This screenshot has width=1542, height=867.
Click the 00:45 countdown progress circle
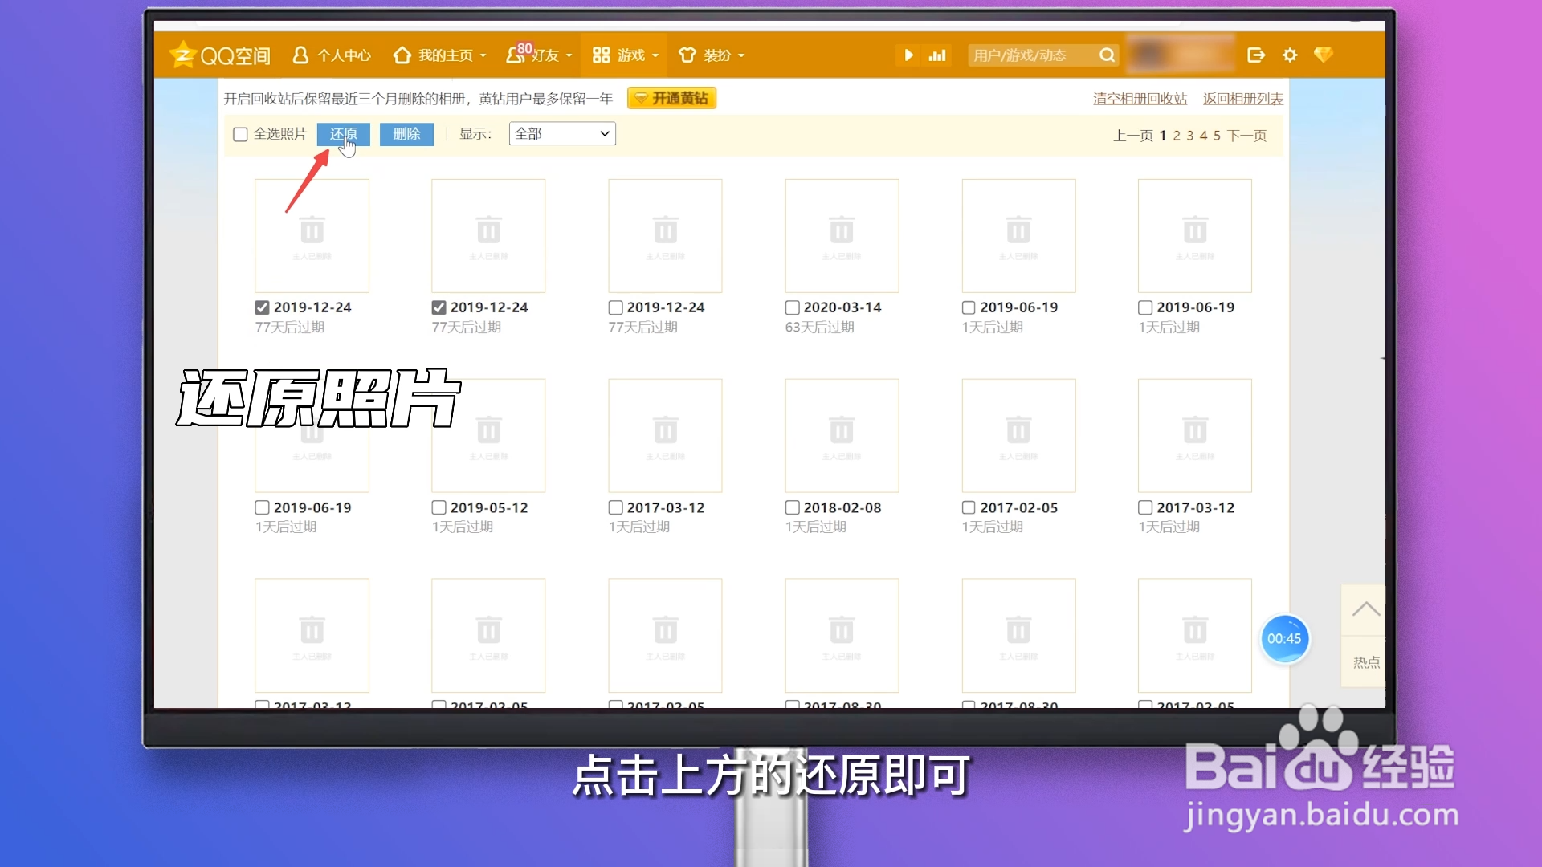1285,639
